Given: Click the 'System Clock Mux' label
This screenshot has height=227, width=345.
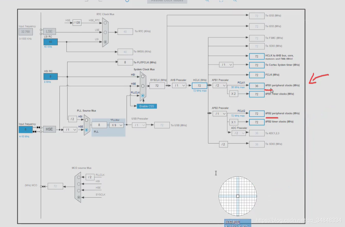Looking at the screenshot, I should pos(144,69).
